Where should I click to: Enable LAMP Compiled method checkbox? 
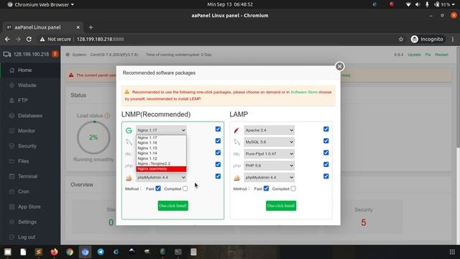point(293,188)
